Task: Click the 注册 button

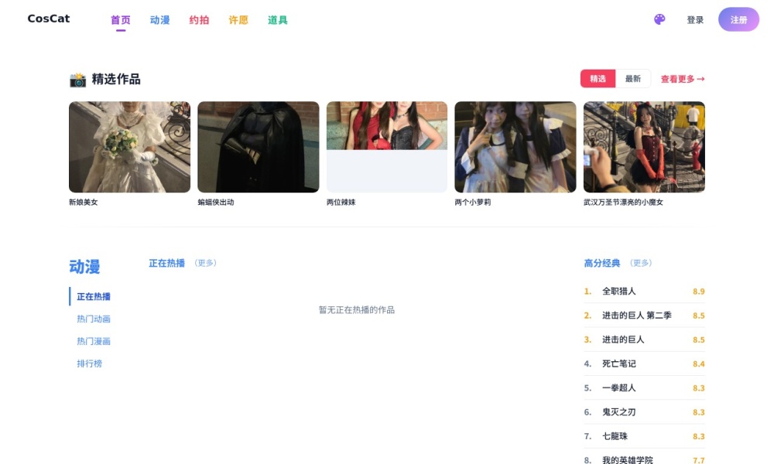Action: point(738,19)
